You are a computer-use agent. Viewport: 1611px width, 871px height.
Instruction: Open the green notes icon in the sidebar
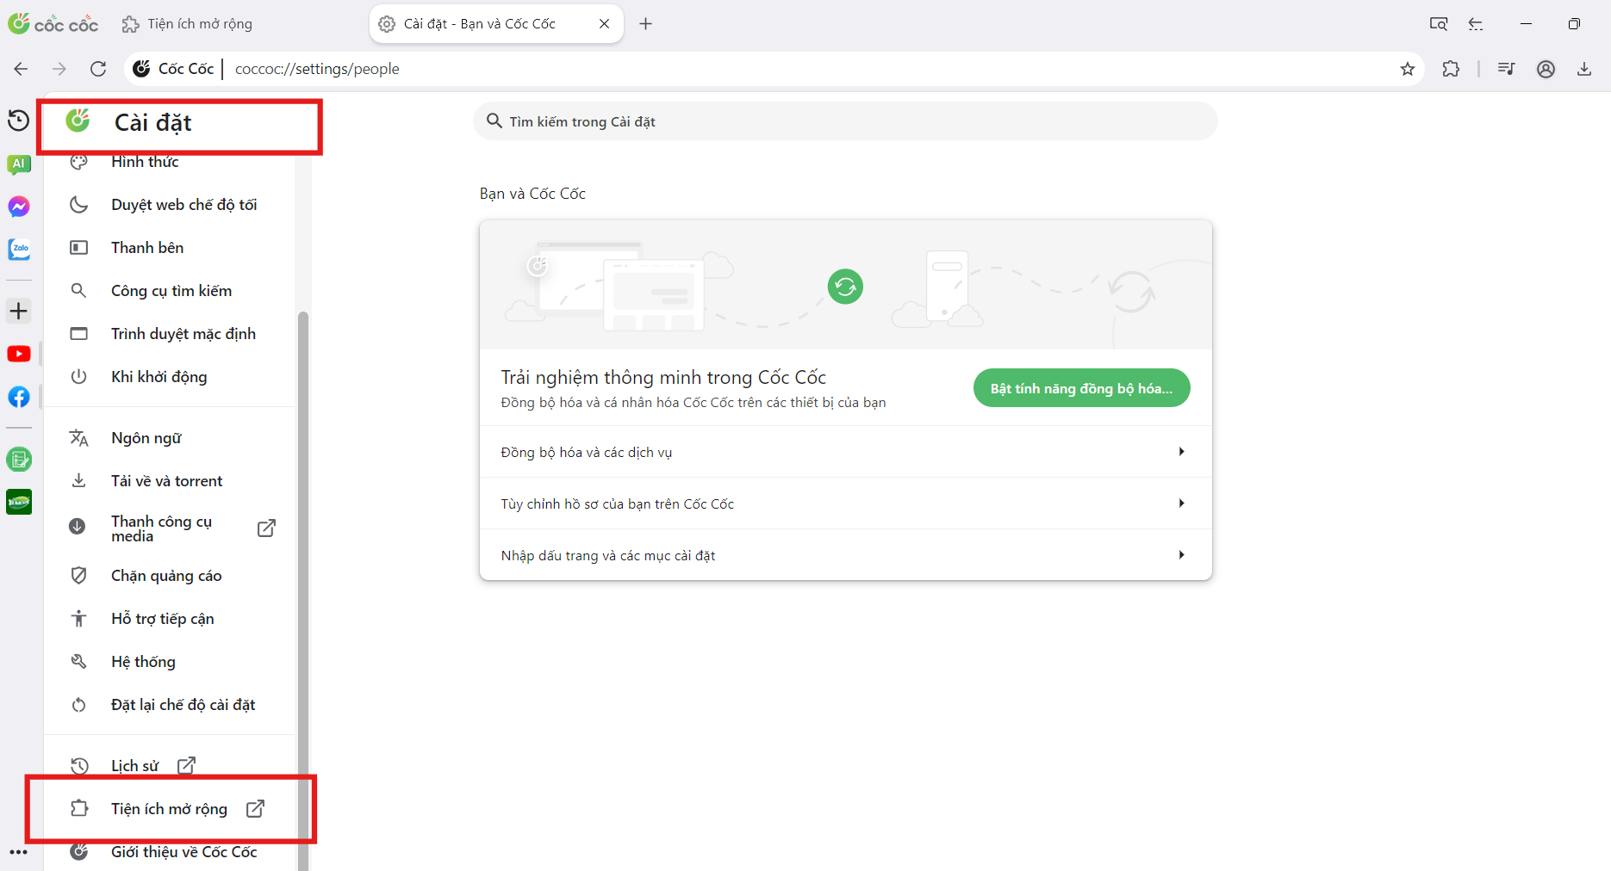(x=18, y=460)
